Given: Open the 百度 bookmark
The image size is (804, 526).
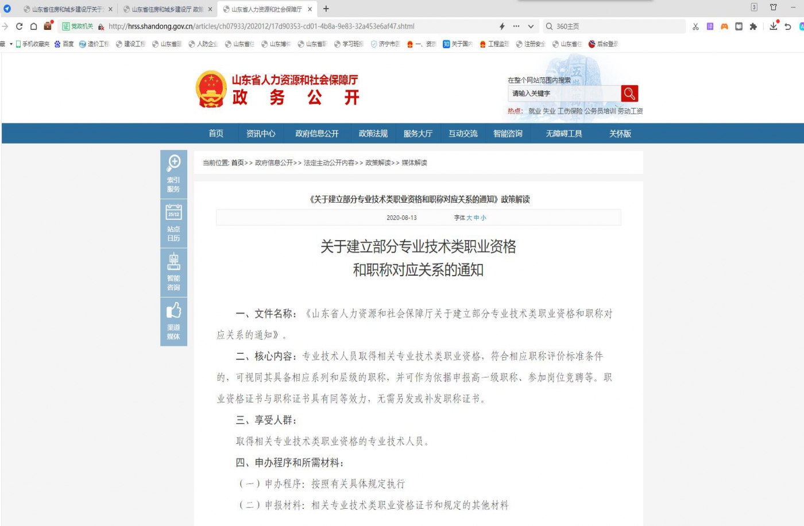Looking at the screenshot, I should (x=64, y=44).
